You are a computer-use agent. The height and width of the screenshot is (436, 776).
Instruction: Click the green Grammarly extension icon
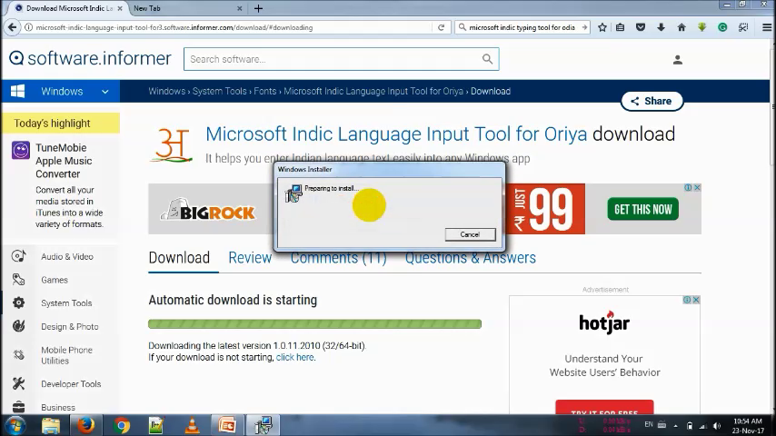[x=722, y=28]
